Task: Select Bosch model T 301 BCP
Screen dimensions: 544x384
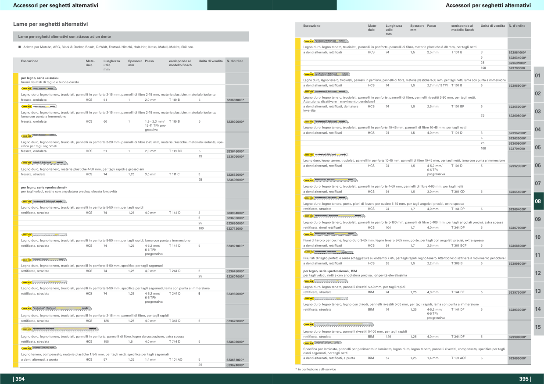Action: click(459, 246)
